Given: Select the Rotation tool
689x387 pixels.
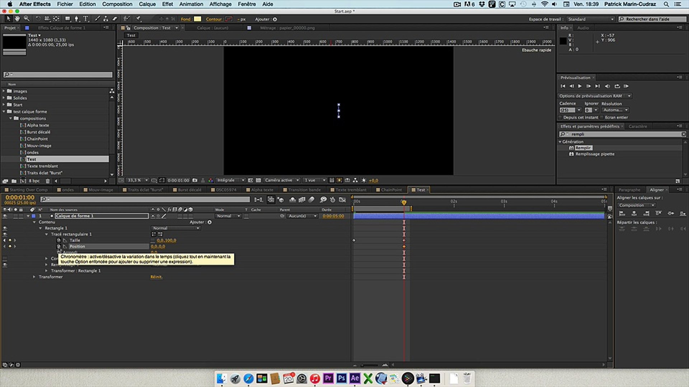Looking at the screenshot, I should [x=38, y=19].
